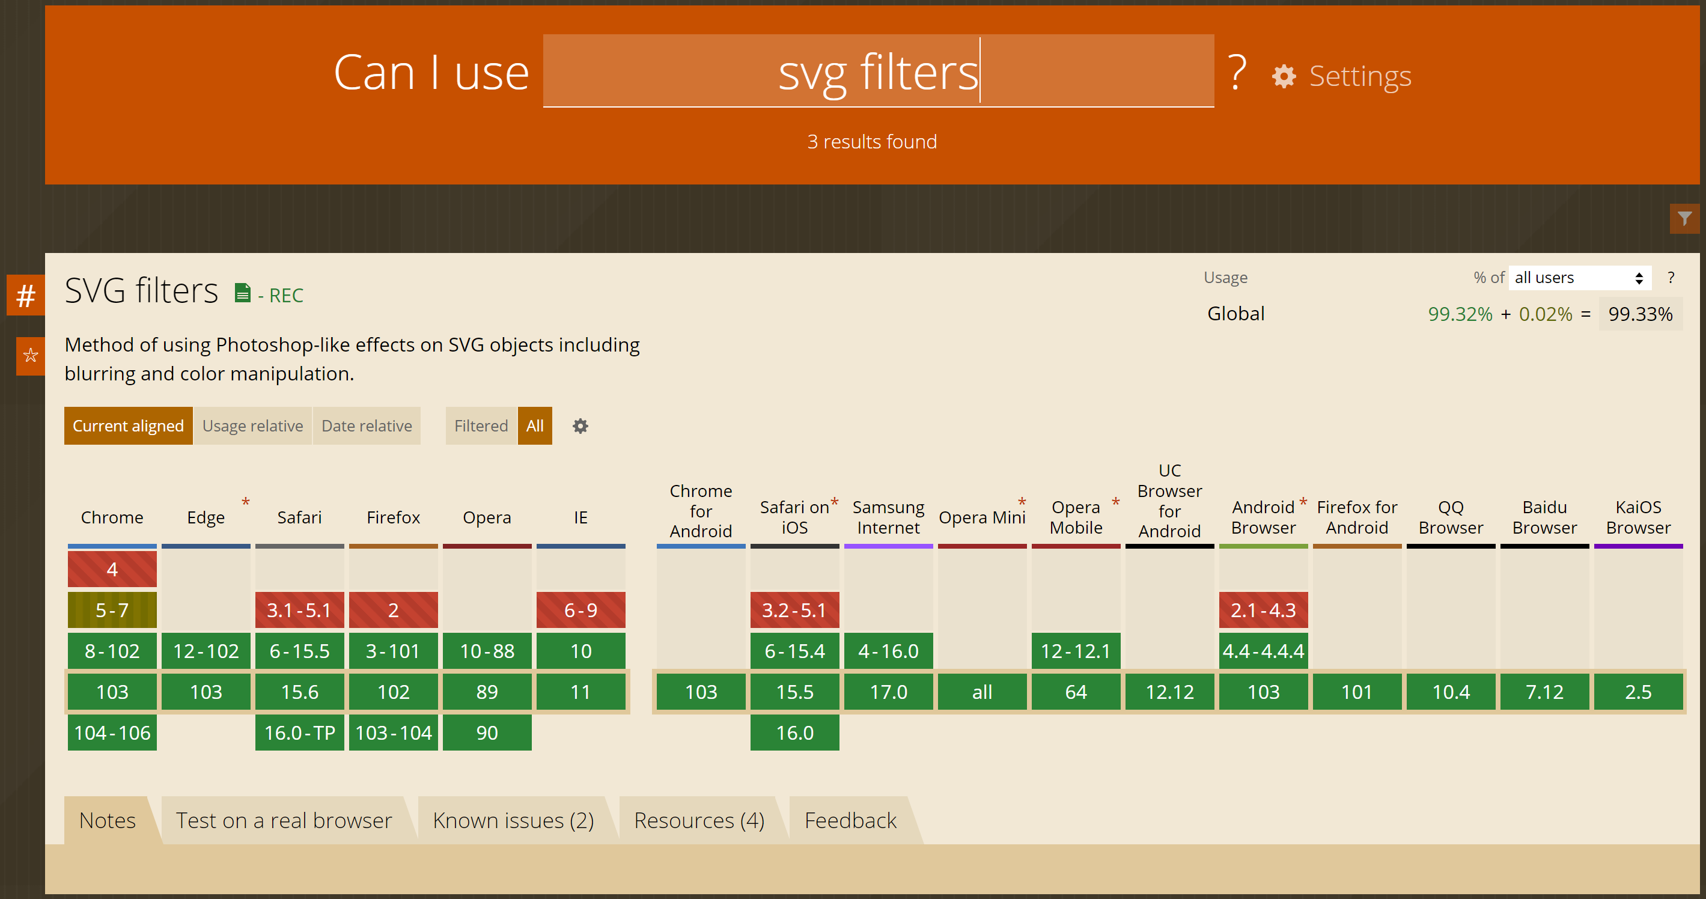Viewport: 1706px width, 899px height.
Task: Click Firefox version 2 cell
Action: 394,610
